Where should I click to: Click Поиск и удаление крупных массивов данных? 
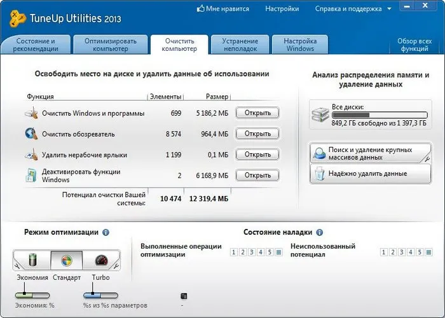point(371,153)
